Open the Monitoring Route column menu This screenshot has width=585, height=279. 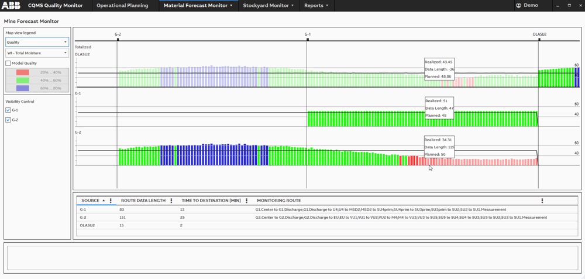coord(542,201)
